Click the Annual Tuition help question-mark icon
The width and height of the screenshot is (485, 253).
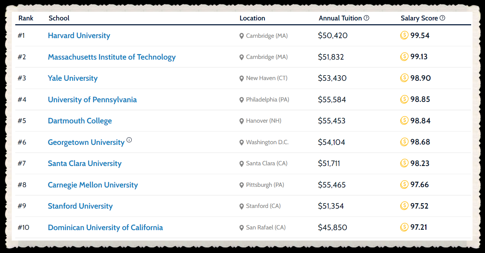(366, 18)
